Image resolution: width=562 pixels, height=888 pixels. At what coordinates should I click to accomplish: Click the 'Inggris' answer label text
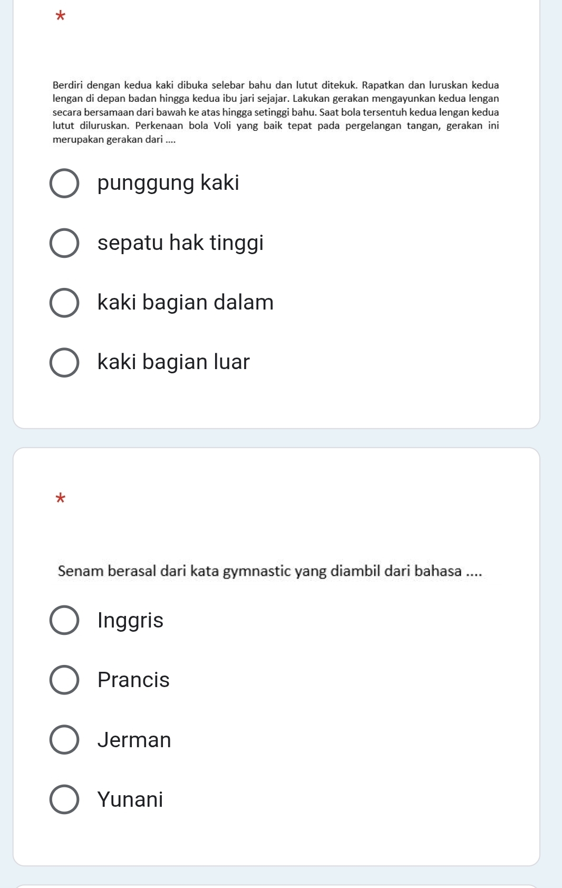(x=130, y=620)
